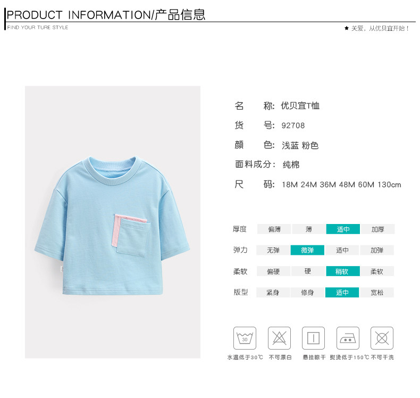Click the hang-to-dry square icon
Screen dimensions: 420x398
tap(313, 338)
